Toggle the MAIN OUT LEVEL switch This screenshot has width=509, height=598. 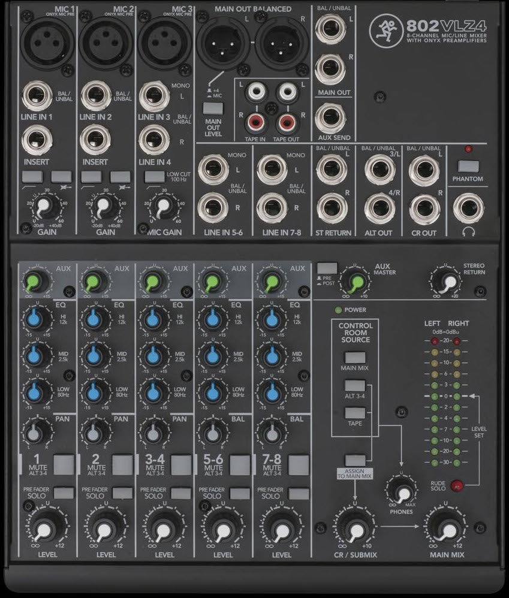(x=213, y=108)
